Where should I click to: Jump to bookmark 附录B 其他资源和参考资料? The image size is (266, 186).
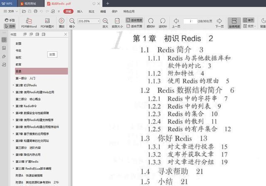tap(37, 182)
